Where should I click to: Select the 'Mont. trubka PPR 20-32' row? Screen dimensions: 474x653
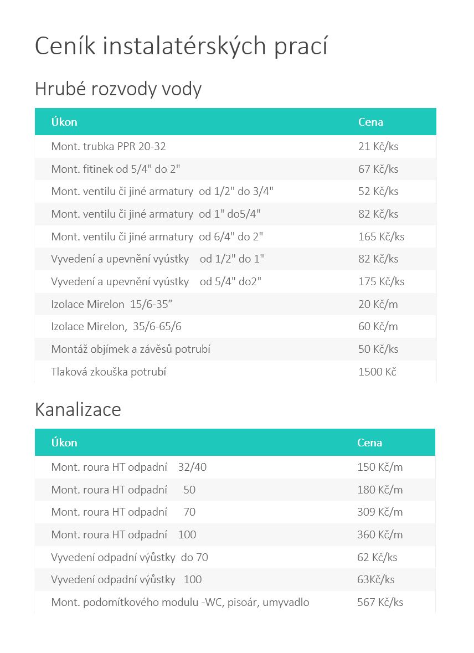click(109, 147)
